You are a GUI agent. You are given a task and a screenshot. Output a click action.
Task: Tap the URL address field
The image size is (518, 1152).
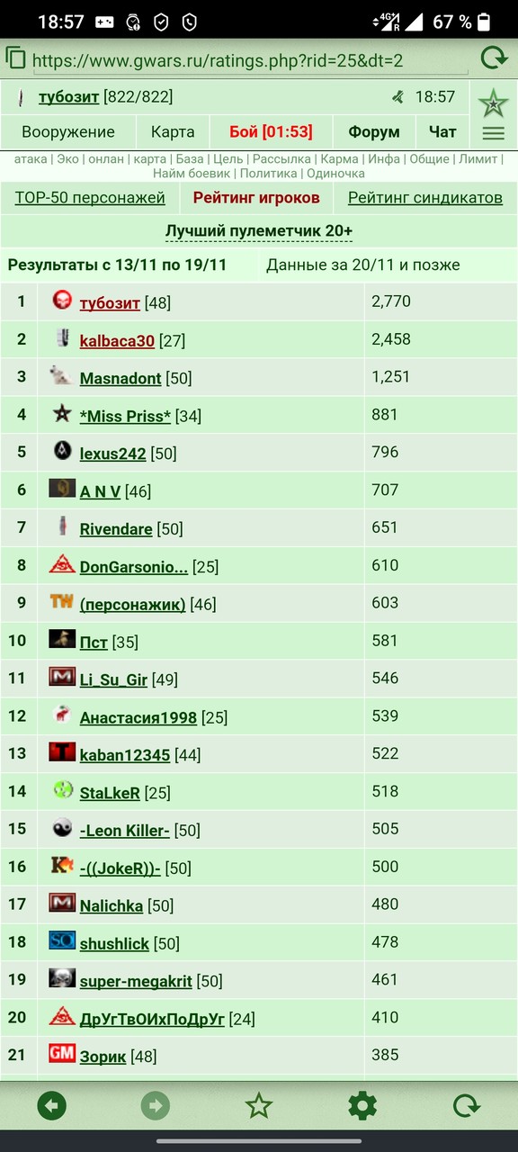point(250,61)
